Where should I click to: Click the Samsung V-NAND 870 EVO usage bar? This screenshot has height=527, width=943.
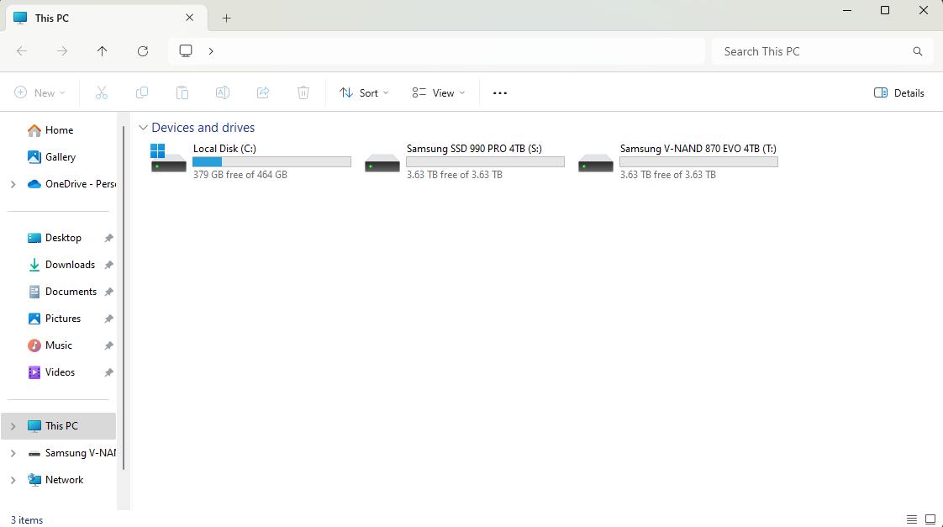pyautogui.click(x=698, y=162)
